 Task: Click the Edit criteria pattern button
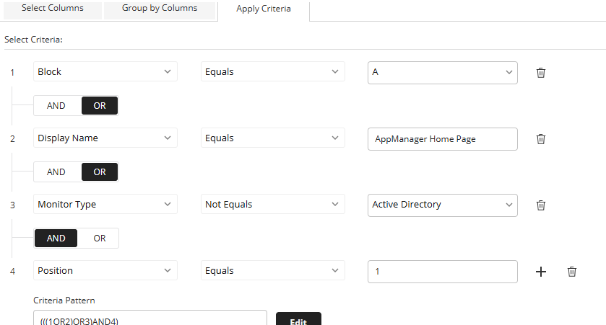tap(298, 321)
